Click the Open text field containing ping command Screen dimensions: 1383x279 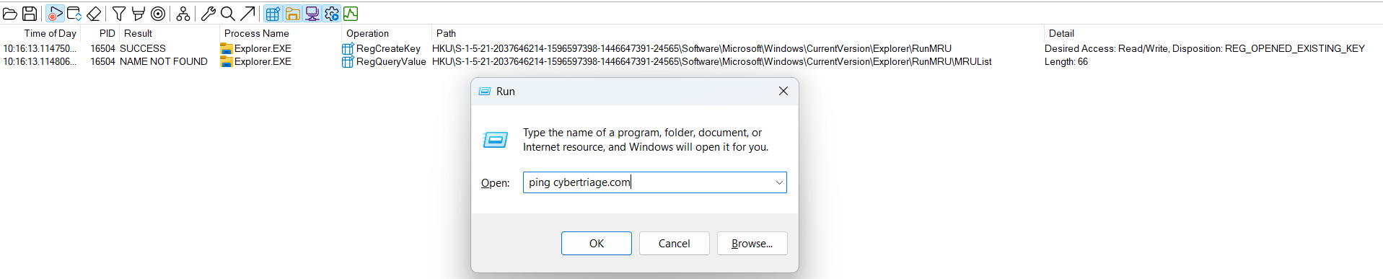pos(648,182)
